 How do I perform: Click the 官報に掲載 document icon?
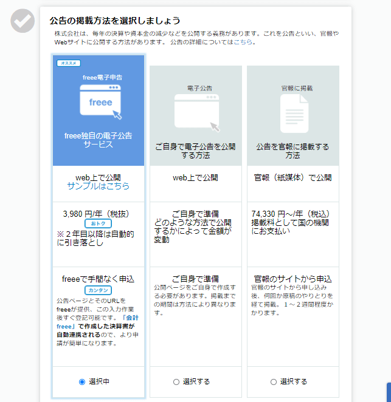[294, 114]
